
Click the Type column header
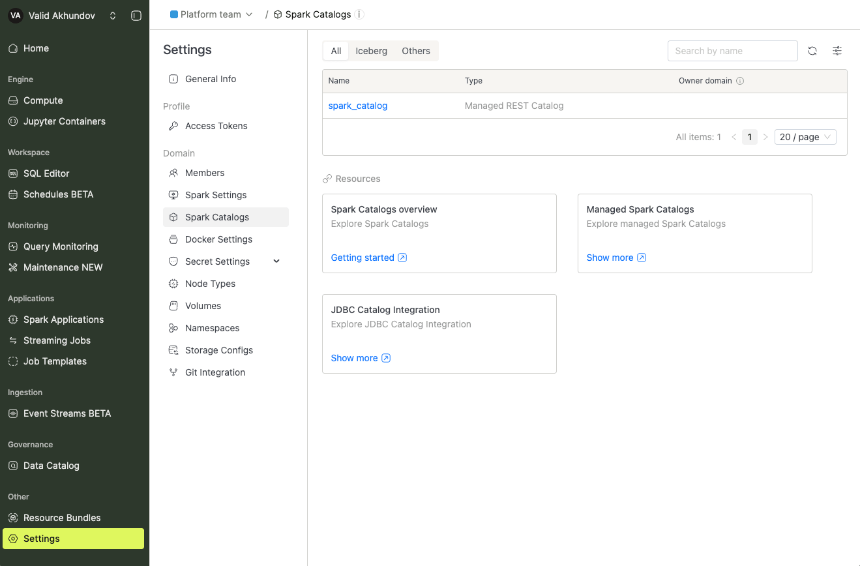[473, 81]
